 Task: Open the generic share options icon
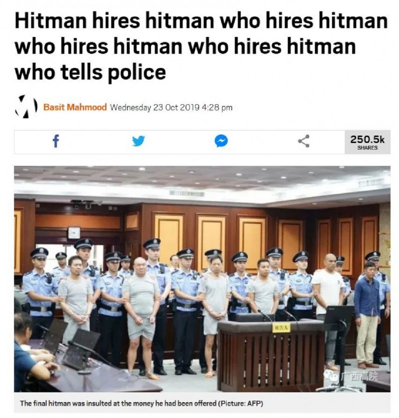(x=304, y=141)
